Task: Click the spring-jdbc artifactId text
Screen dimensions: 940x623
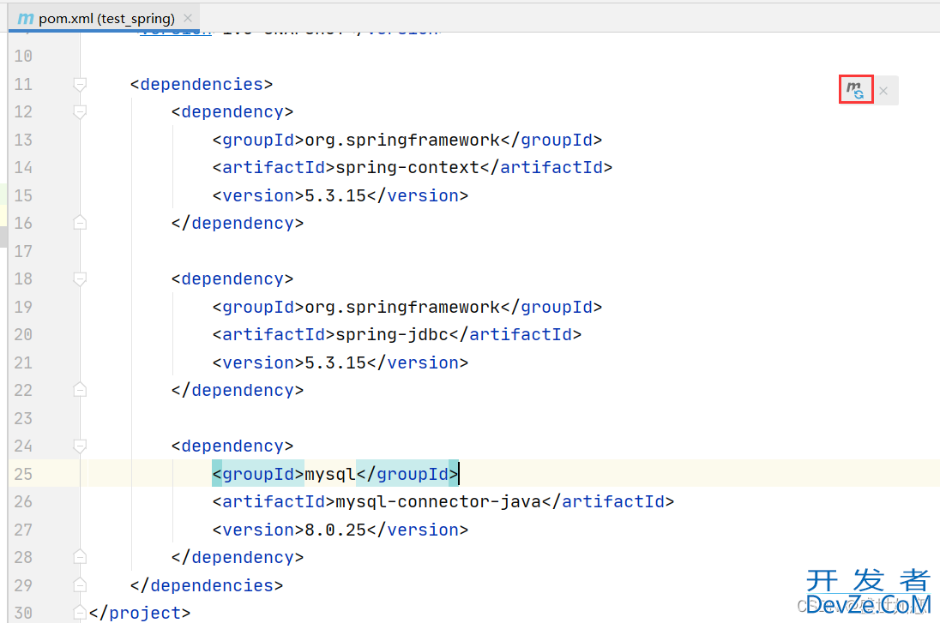Action: pos(392,334)
